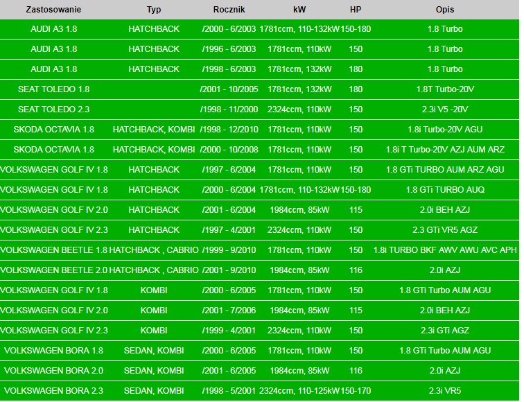
Task: Select the year range /1998 - 6/2003
Action: [229, 69]
